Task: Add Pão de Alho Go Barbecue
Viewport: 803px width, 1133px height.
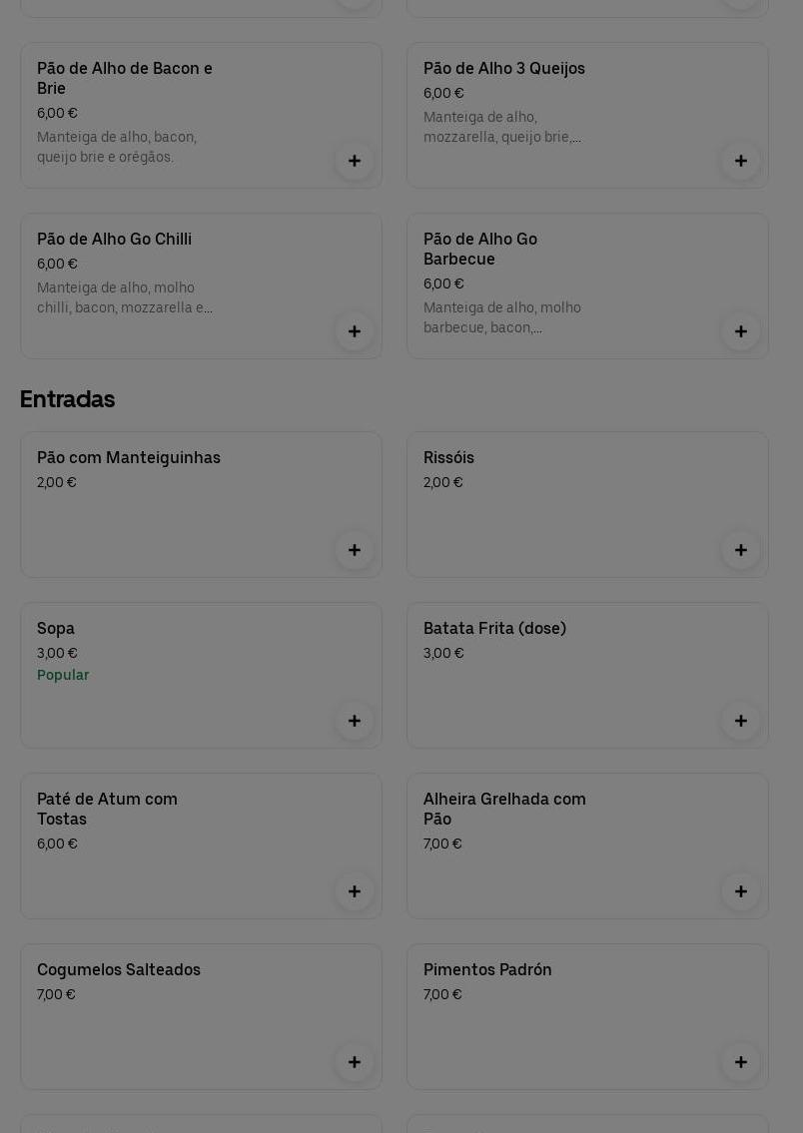Action: point(741,331)
